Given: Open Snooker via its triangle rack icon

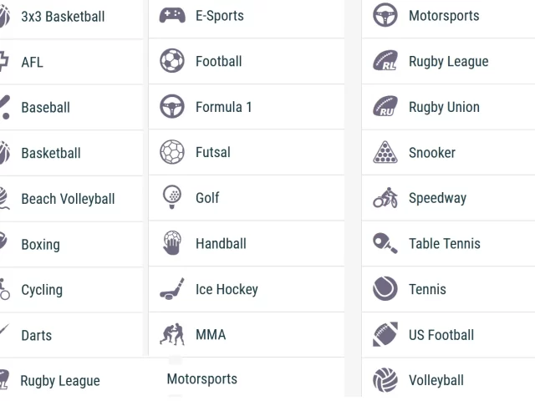Looking at the screenshot, I should click(x=385, y=152).
